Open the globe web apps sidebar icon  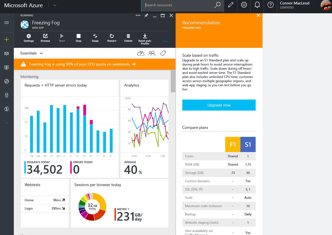pyautogui.click(x=7, y=81)
